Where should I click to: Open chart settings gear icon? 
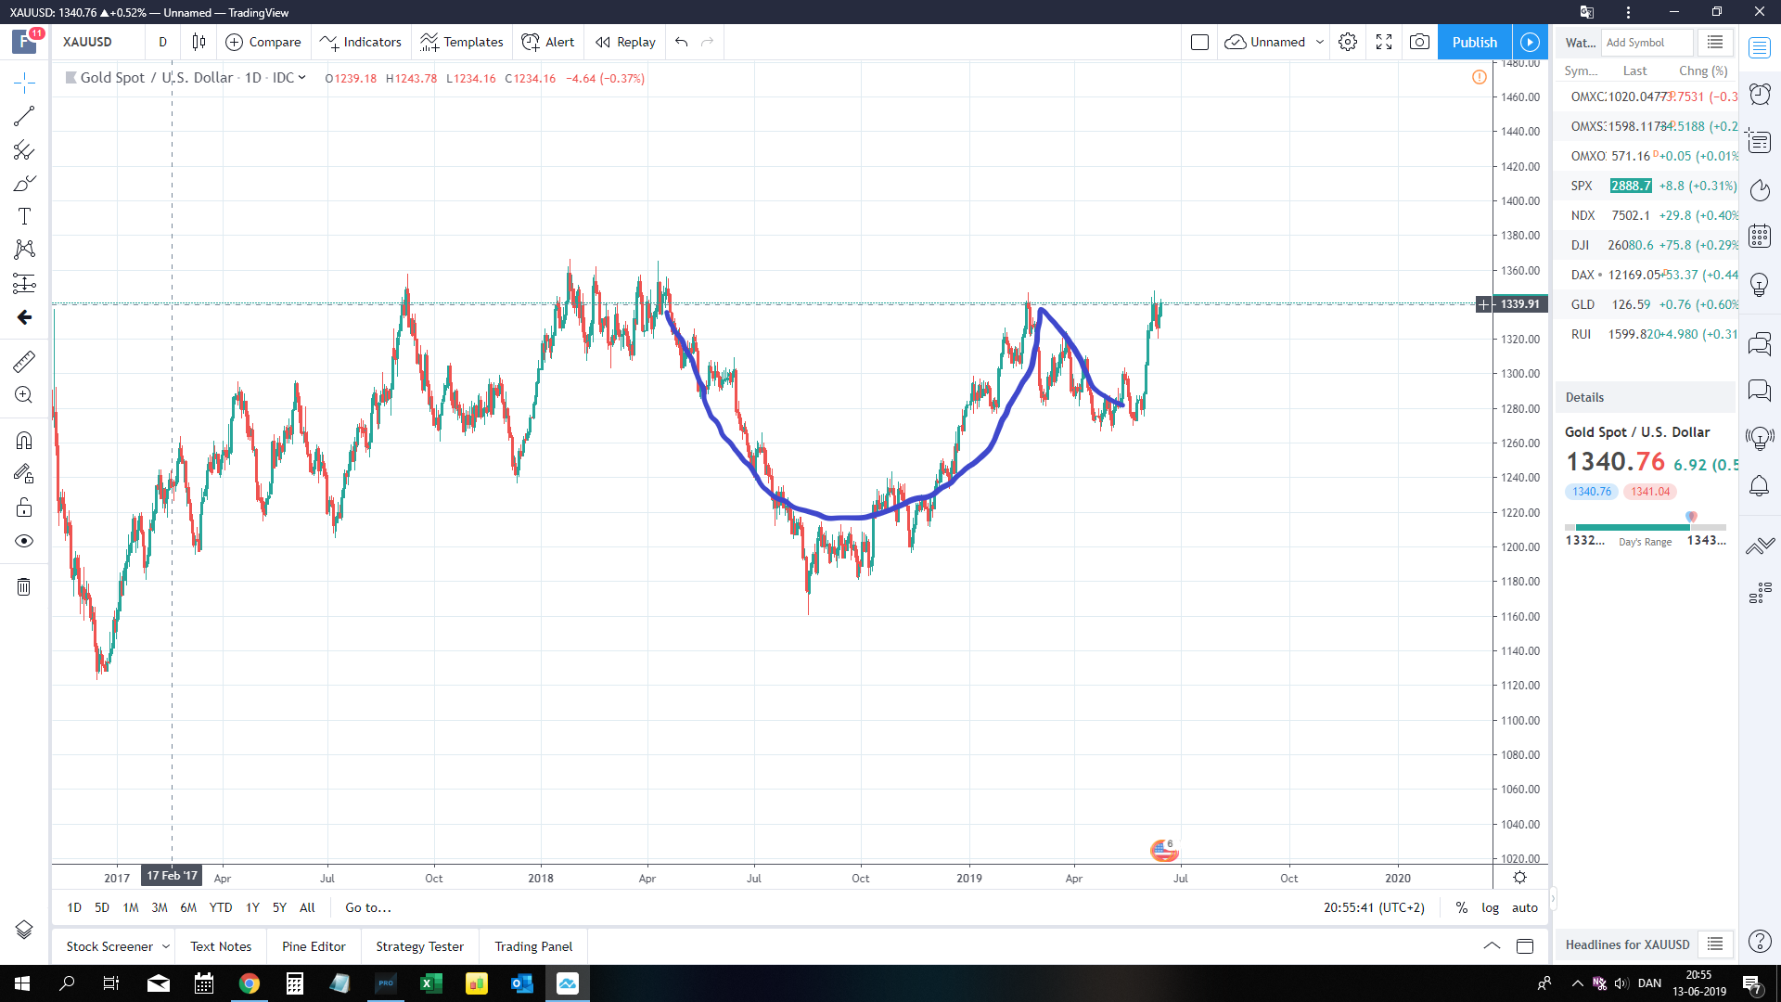click(1348, 42)
